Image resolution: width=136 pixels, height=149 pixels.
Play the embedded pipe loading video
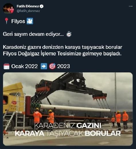tap(68, 109)
